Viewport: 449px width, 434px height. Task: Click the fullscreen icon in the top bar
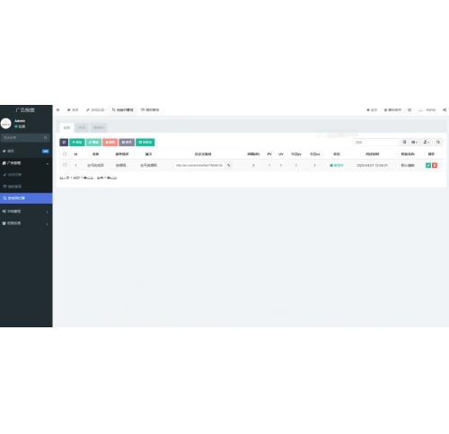[409, 110]
